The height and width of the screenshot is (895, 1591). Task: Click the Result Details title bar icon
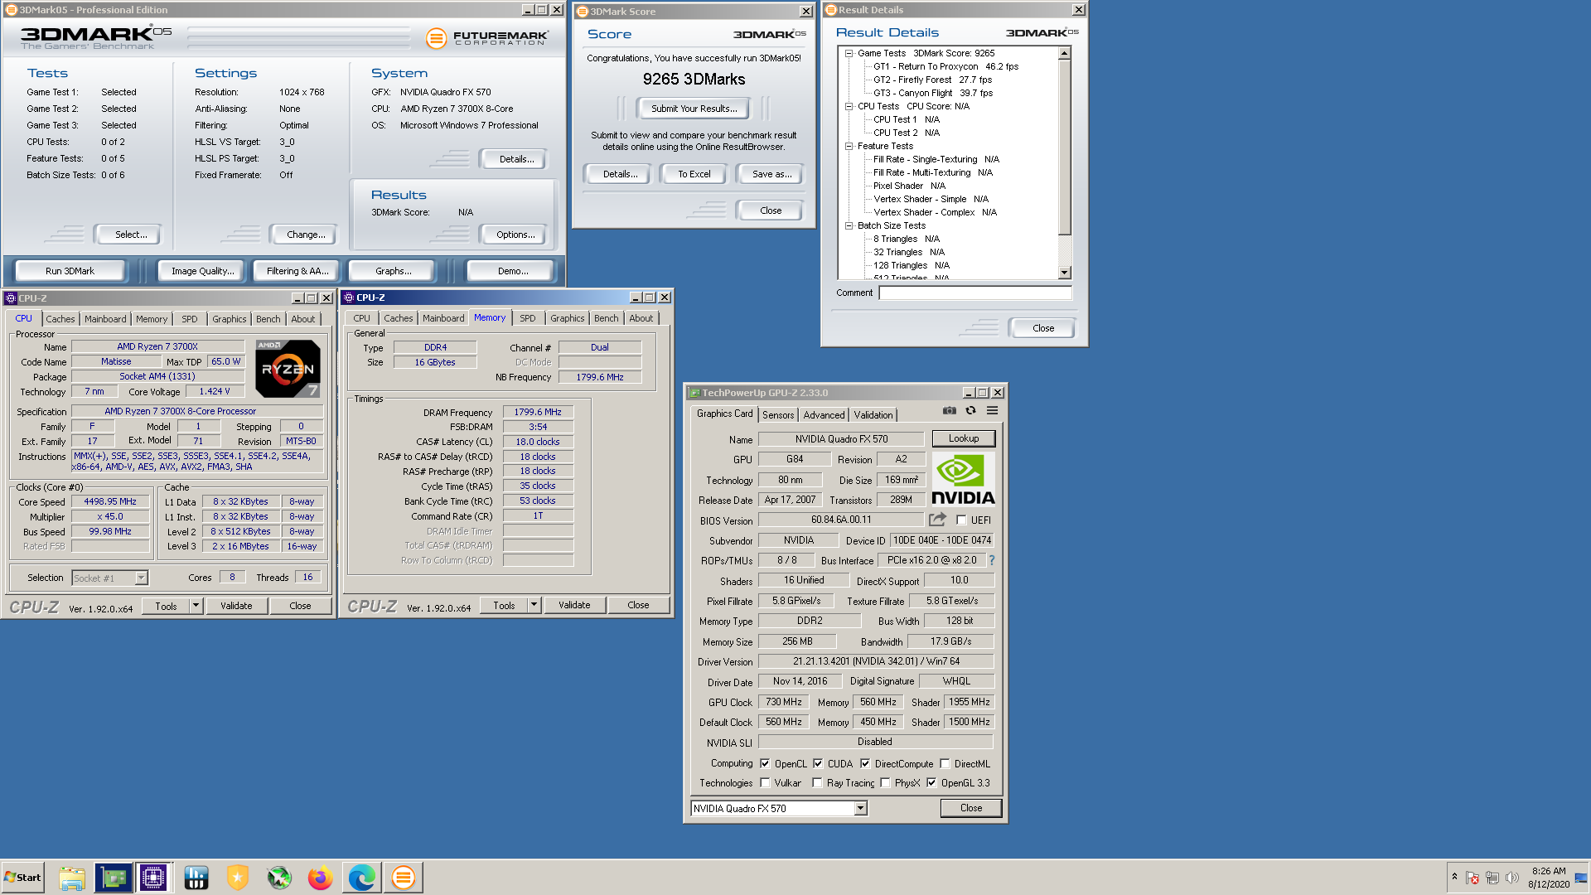click(831, 10)
